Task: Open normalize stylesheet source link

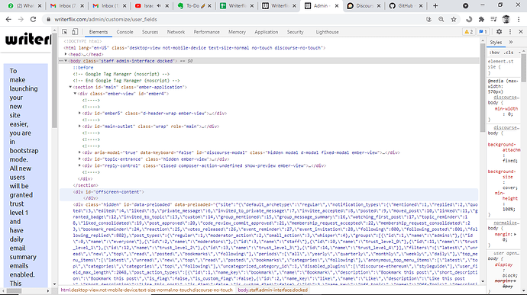Action: pyautogui.click(x=506, y=223)
